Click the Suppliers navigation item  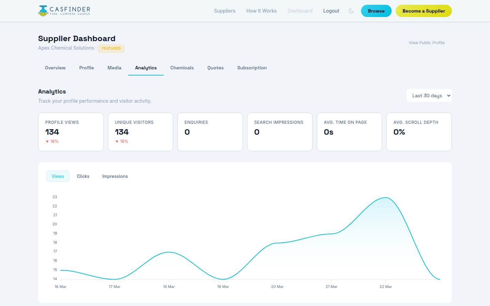[x=225, y=11]
